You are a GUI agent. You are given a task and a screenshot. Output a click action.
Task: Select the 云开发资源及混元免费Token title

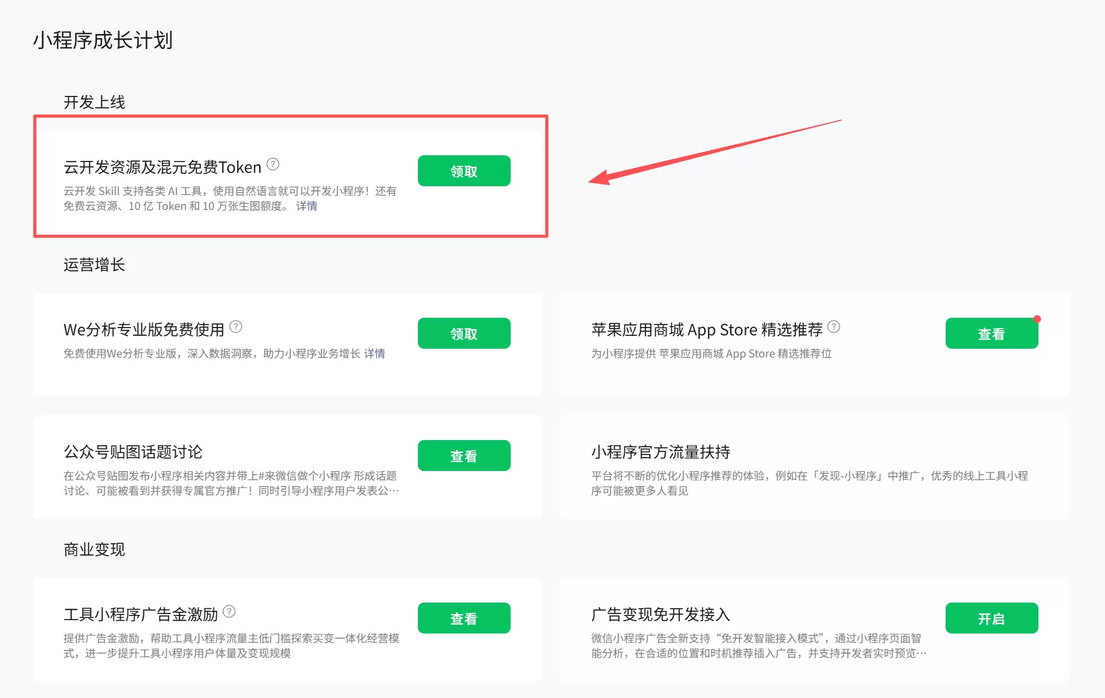click(x=163, y=167)
